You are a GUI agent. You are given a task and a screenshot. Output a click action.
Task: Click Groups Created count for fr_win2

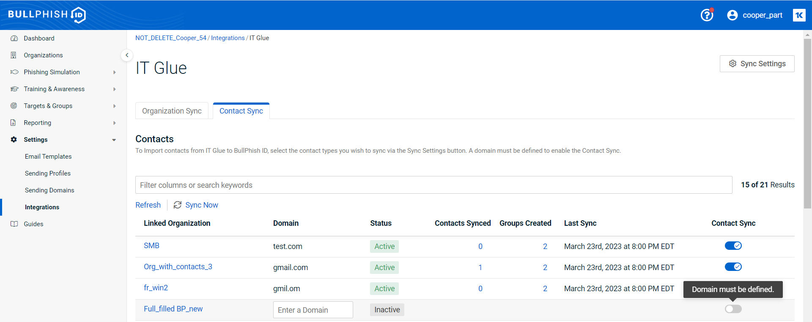[x=545, y=289]
